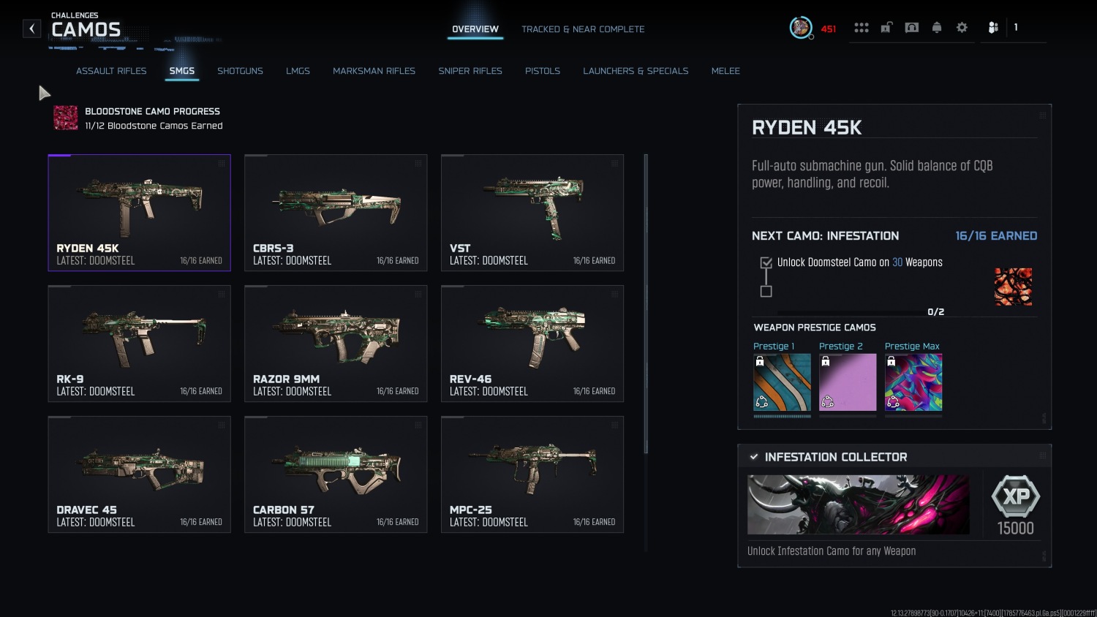Open the Launchers & Specials category
This screenshot has height=617, width=1097.
636,71
